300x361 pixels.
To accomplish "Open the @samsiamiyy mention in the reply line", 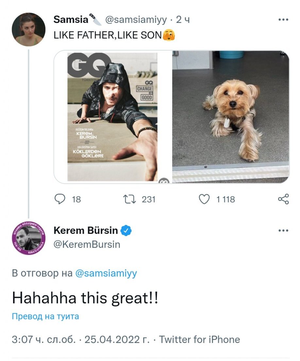I will [106, 273].
